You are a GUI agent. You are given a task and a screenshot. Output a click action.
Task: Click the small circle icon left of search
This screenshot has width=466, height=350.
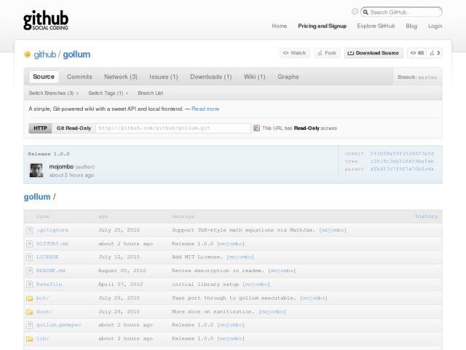(355, 12)
